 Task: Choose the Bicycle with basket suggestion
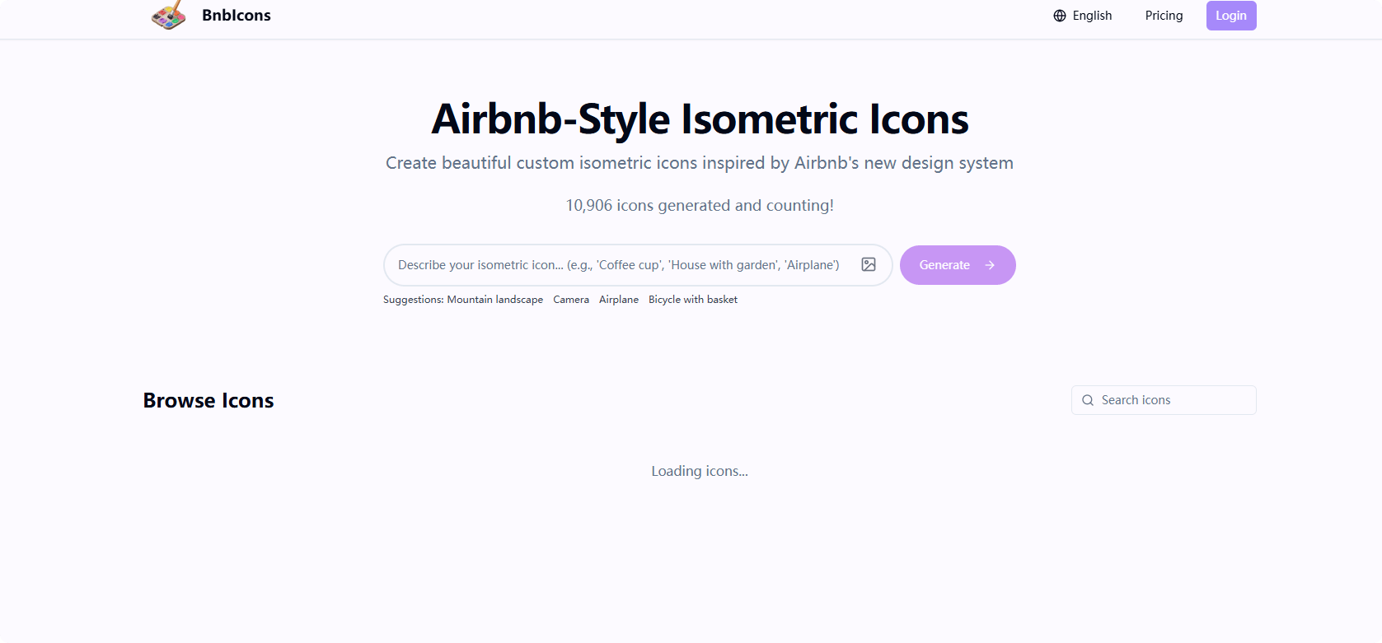pos(693,300)
